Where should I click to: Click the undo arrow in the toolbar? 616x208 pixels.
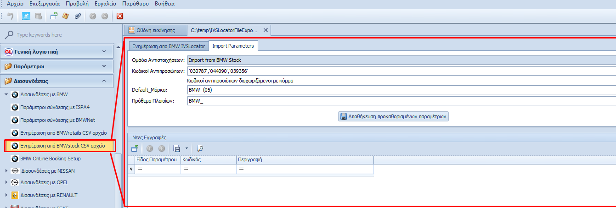[x=10, y=16]
